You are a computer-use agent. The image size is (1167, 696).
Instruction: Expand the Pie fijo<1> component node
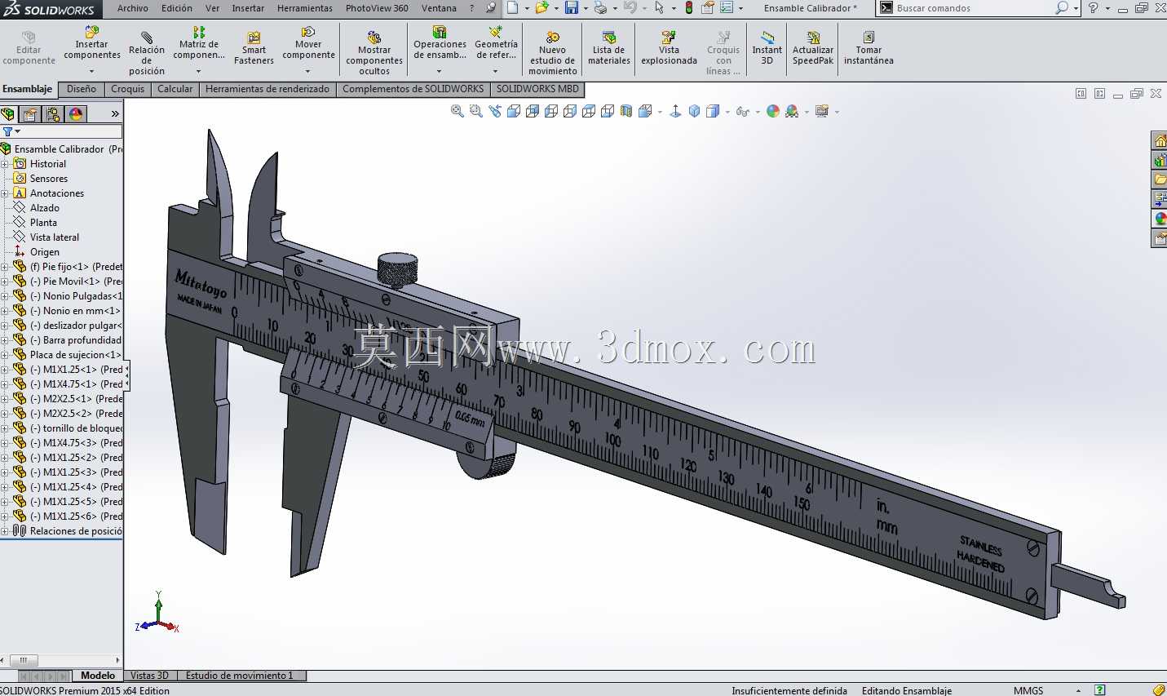[5, 267]
